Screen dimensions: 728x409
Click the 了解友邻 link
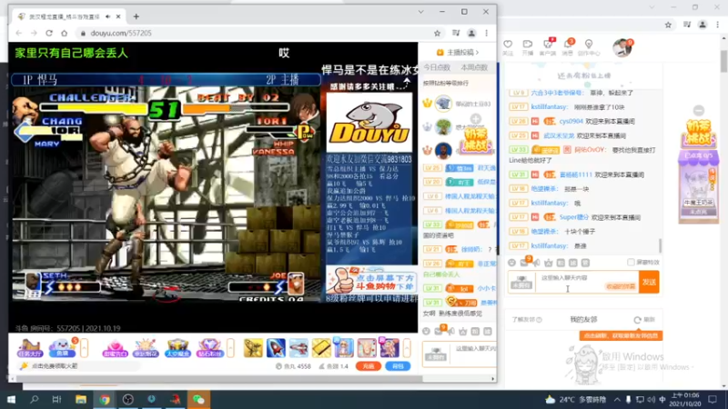527,320
